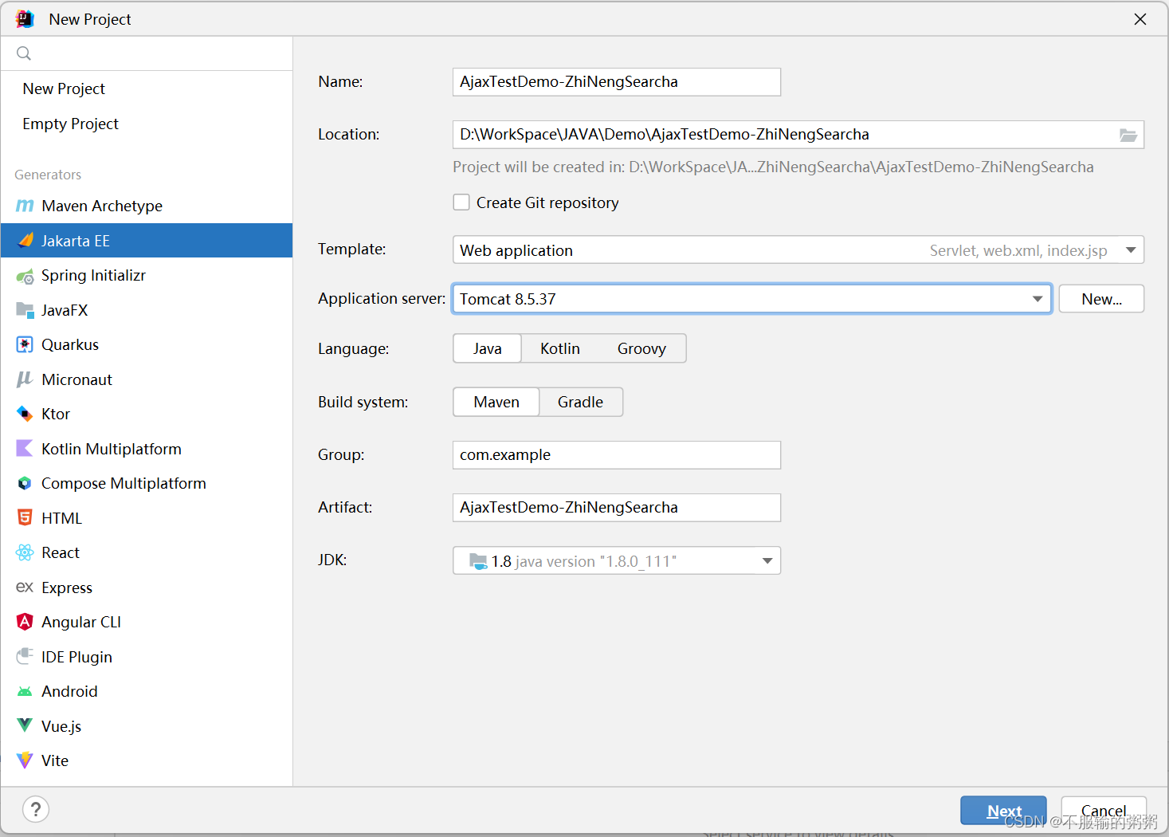1169x837 pixels.
Task: Click the Angular CLI red shield icon
Action: (25, 622)
